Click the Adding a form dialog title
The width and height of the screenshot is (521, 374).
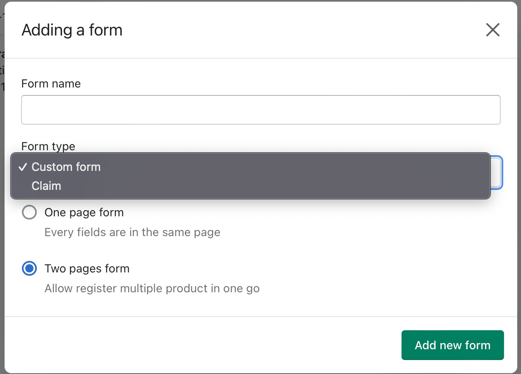(x=72, y=30)
